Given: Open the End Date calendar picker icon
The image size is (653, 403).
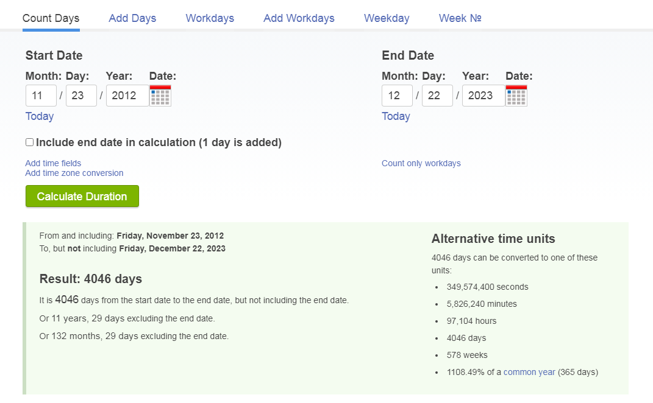Looking at the screenshot, I should tap(516, 96).
